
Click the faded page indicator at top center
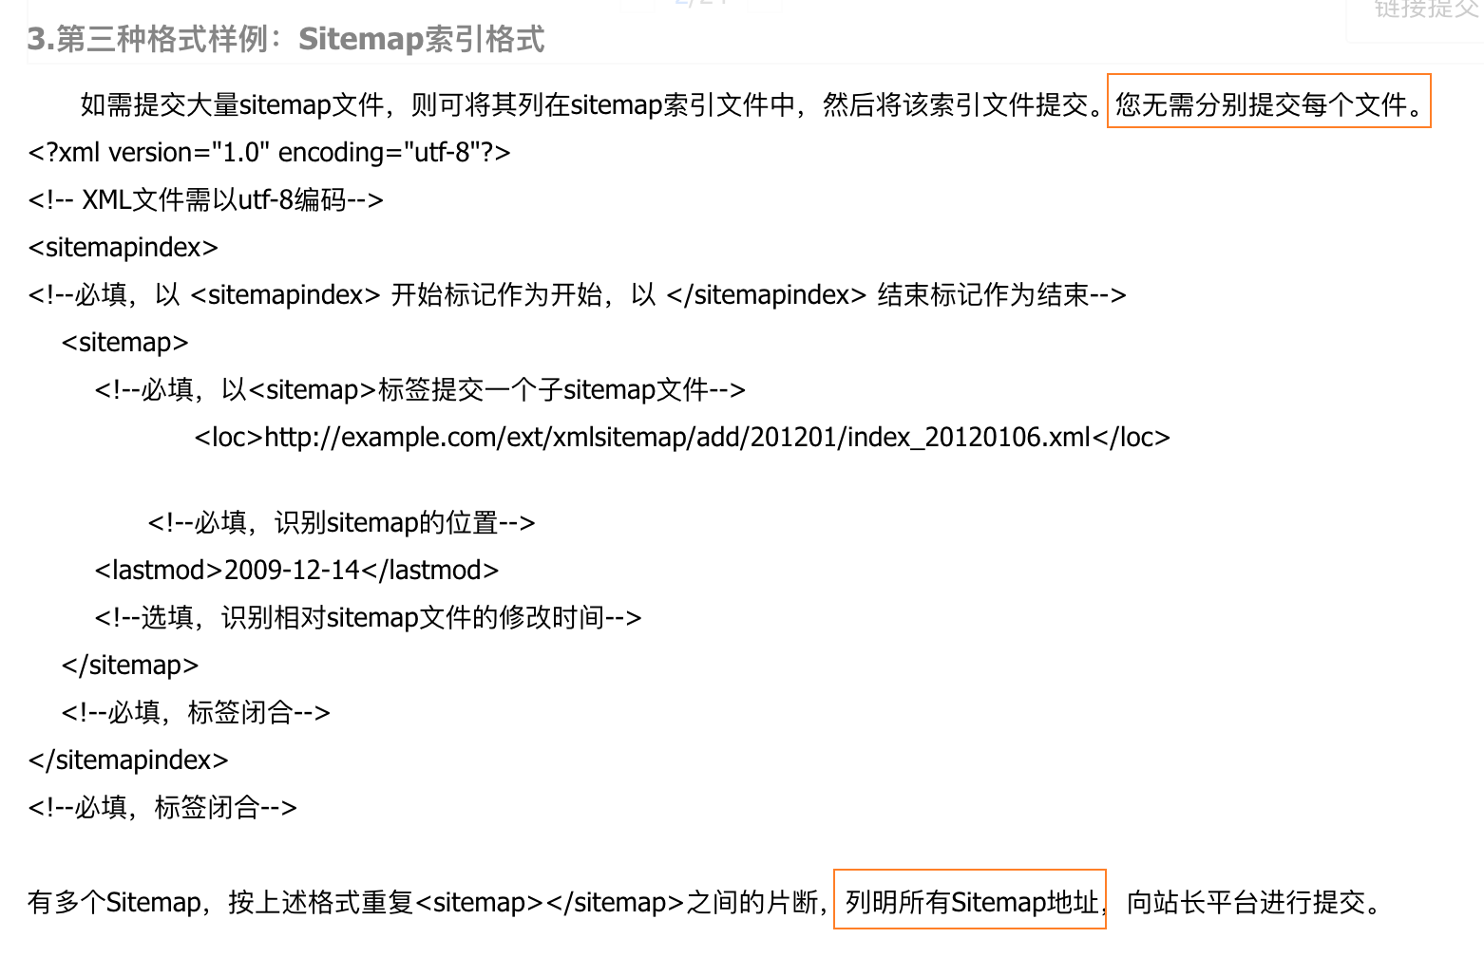click(701, 4)
